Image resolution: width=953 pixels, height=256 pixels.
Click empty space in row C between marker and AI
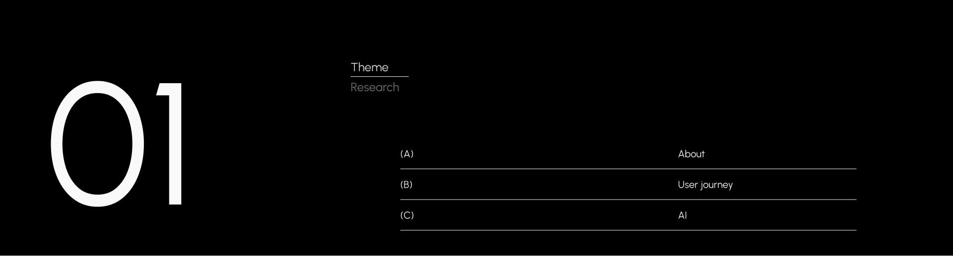[546, 215]
